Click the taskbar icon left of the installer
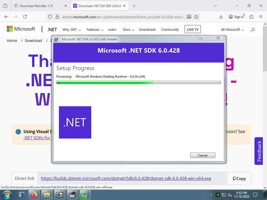The image size is (267, 200). tap(72, 195)
